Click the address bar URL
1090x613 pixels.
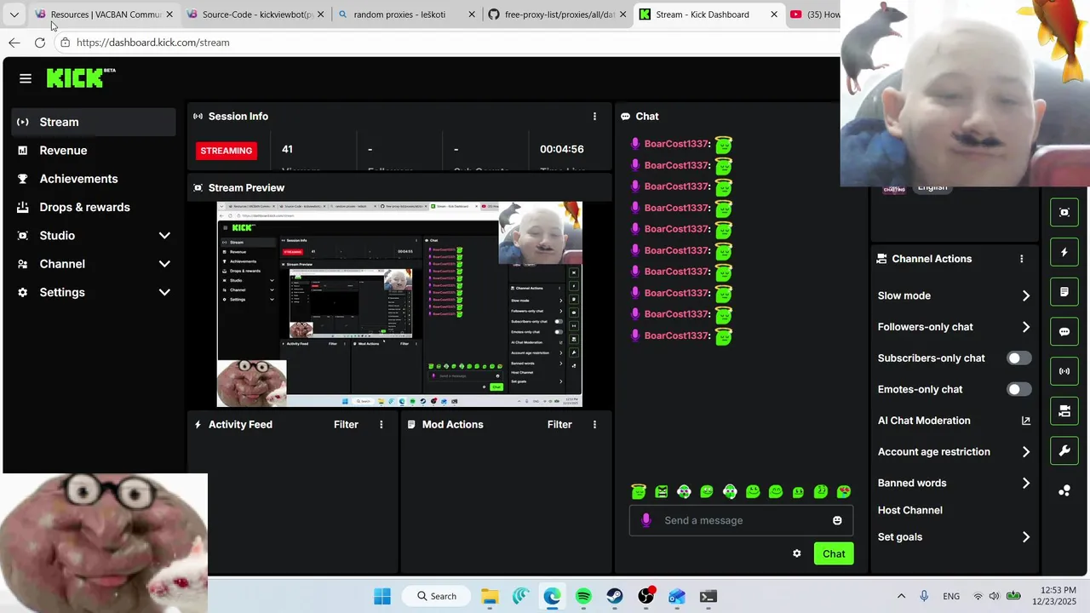tap(153, 43)
